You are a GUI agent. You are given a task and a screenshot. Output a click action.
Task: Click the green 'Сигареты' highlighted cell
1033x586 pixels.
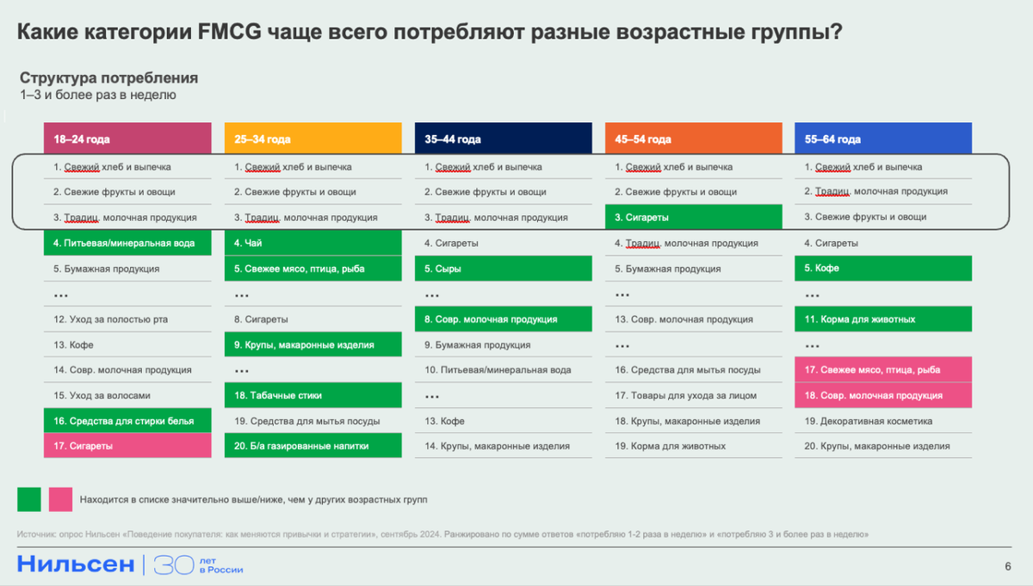(694, 217)
